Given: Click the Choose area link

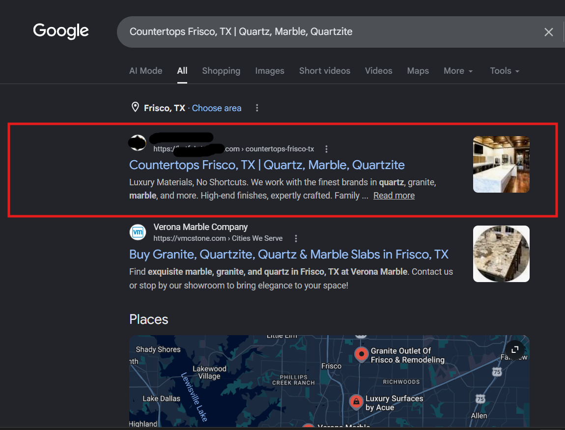Looking at the screenshot, I should tap(216, 108).
